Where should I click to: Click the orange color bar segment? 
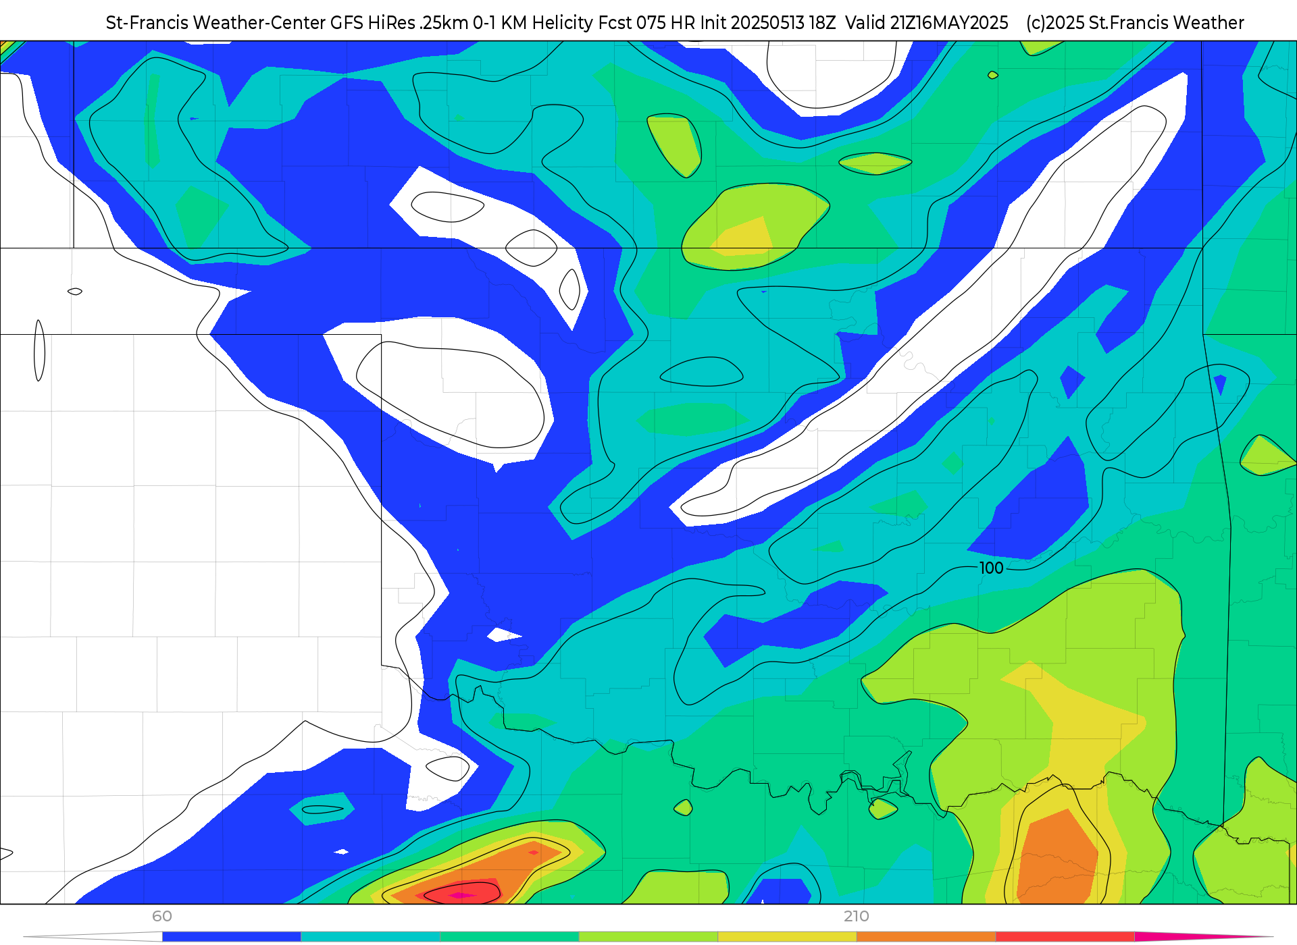pyautogui.click(x=926, y=937)
